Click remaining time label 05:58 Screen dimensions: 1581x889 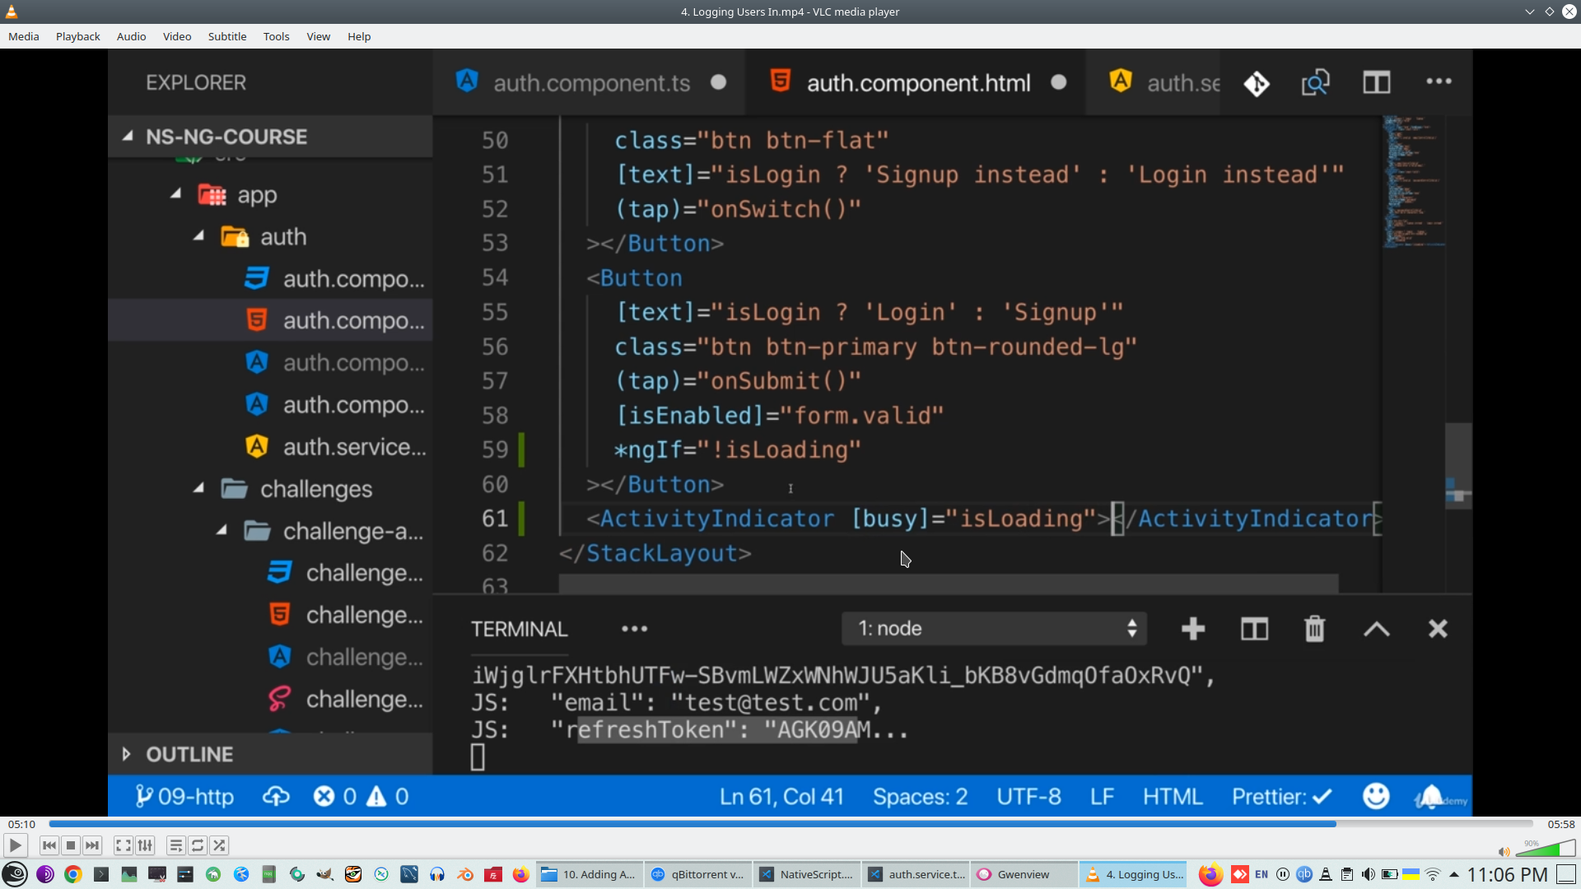(1560, 824)
